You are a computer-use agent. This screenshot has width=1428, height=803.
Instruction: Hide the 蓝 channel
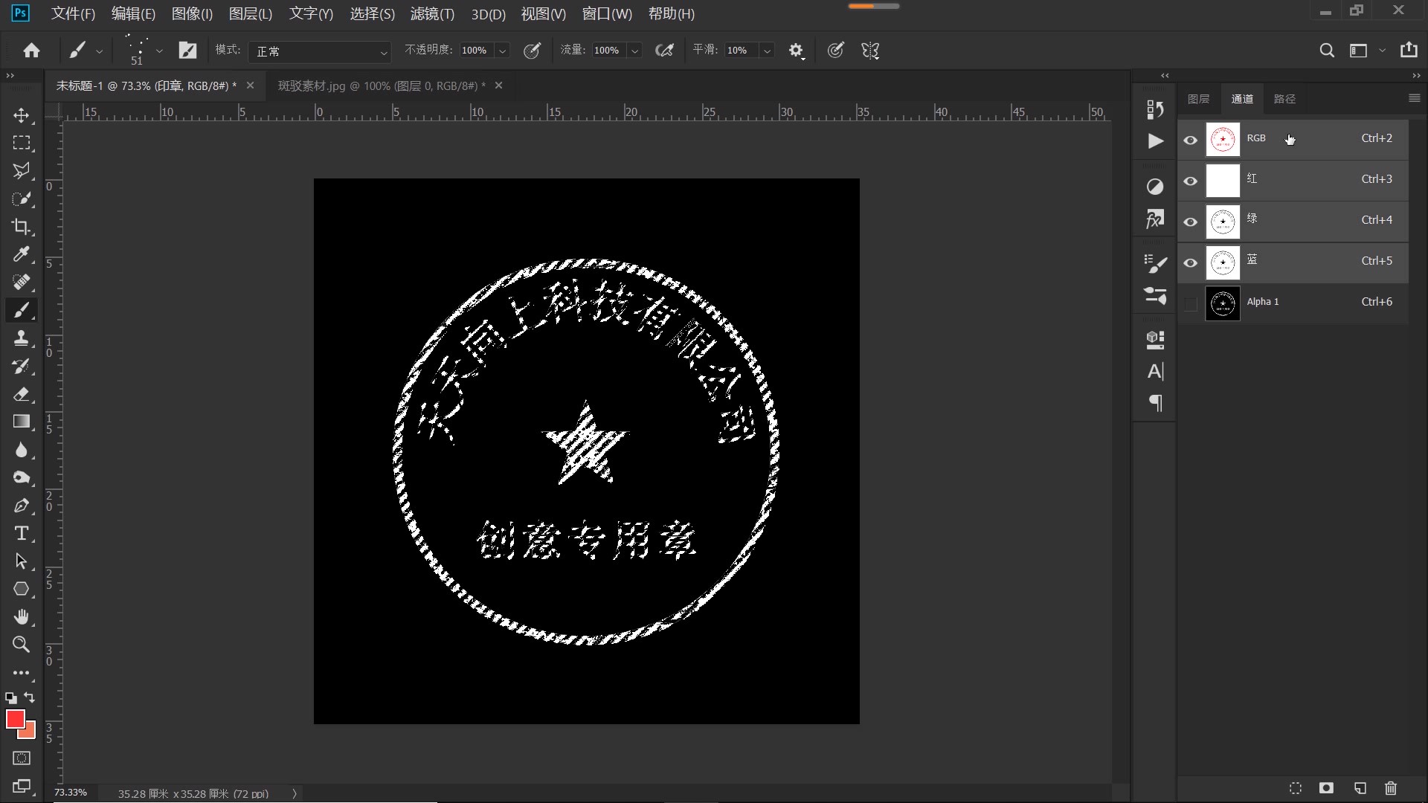pos(1190,262)
